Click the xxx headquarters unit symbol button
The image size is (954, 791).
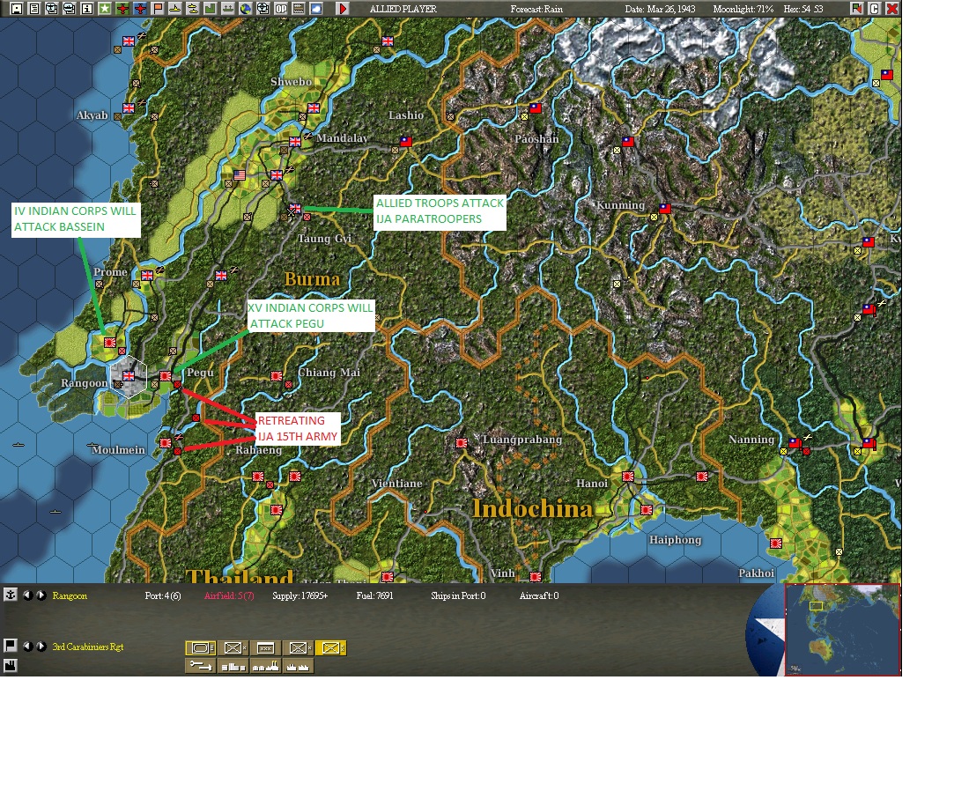(x=266, y=648)
